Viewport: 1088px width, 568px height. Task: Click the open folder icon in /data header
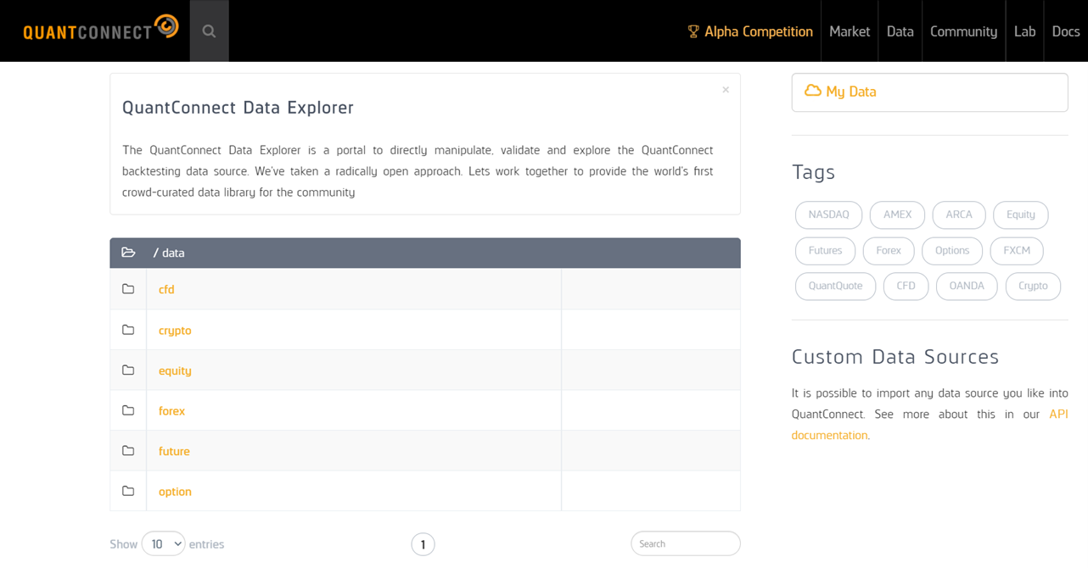(128, 253)
